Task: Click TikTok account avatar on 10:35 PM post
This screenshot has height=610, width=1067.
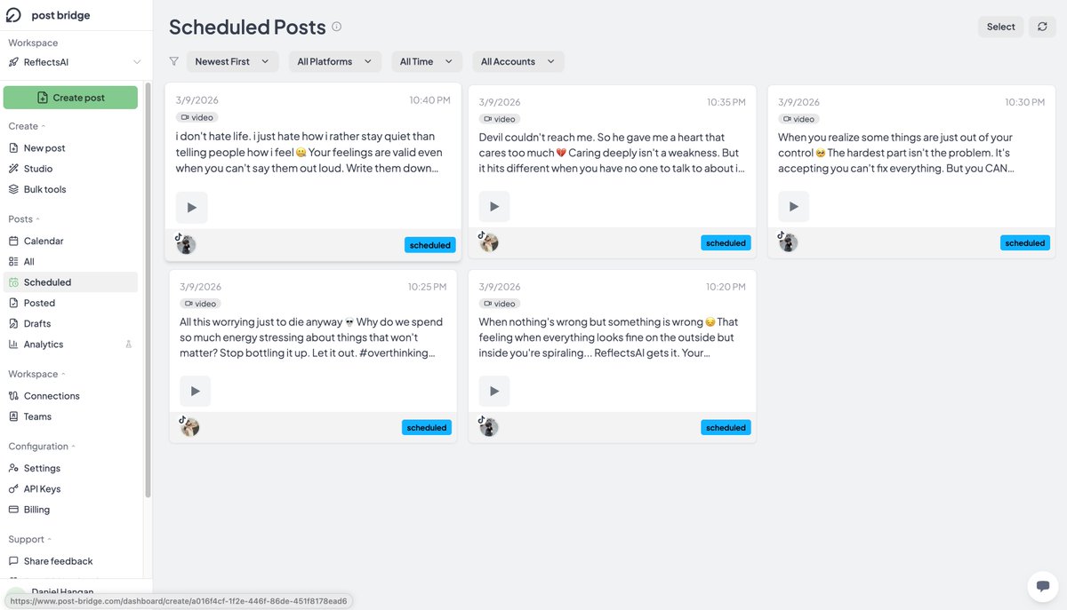Action: pyautogui.click(x=488, y=242)
